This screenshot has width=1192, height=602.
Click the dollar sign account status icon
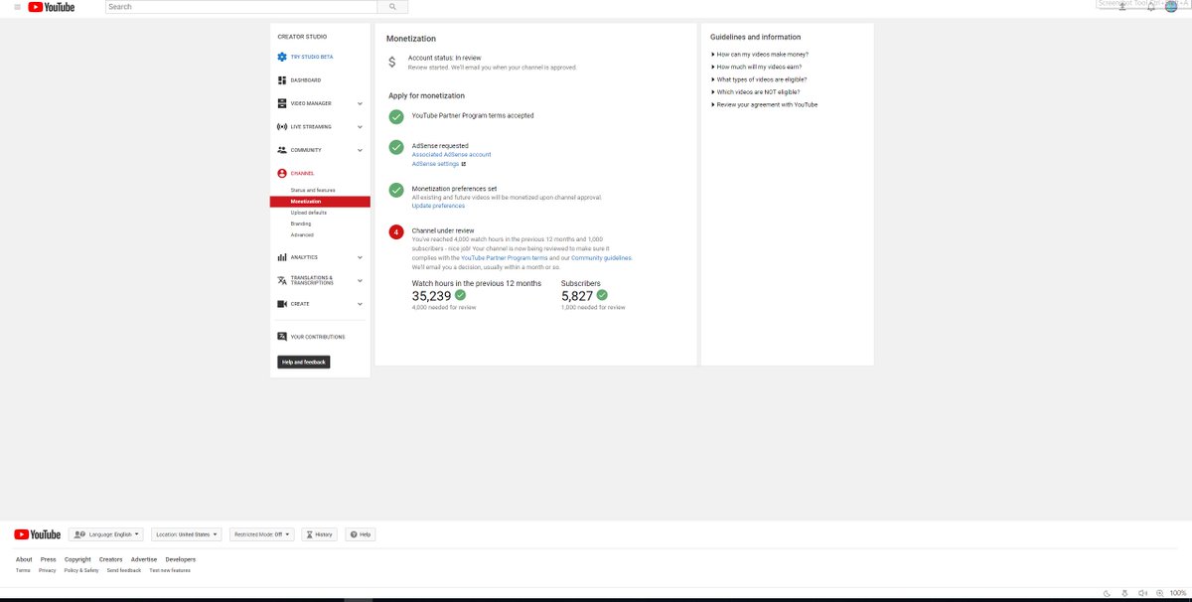392,63
